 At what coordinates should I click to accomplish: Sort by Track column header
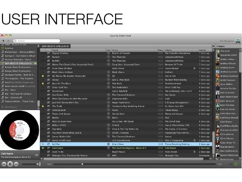coord(78,50)
